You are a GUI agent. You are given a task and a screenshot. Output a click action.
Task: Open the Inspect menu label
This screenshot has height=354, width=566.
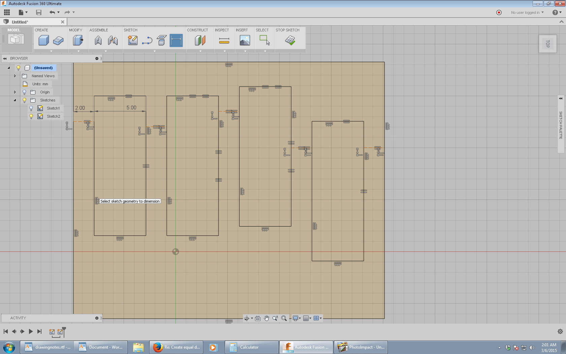tap(222, 30)
